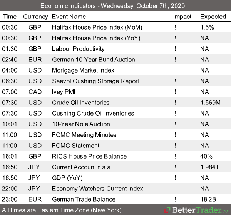Select the Currency column header

click(35, 17)
